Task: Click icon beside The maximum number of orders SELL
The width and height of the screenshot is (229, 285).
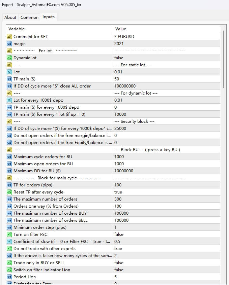Action: 9,220
